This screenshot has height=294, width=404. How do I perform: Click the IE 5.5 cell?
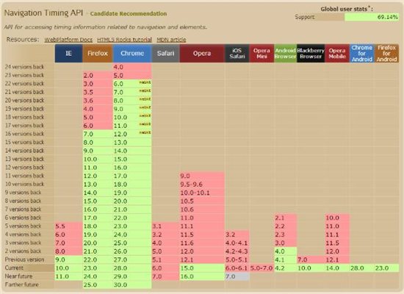(68, 226)
